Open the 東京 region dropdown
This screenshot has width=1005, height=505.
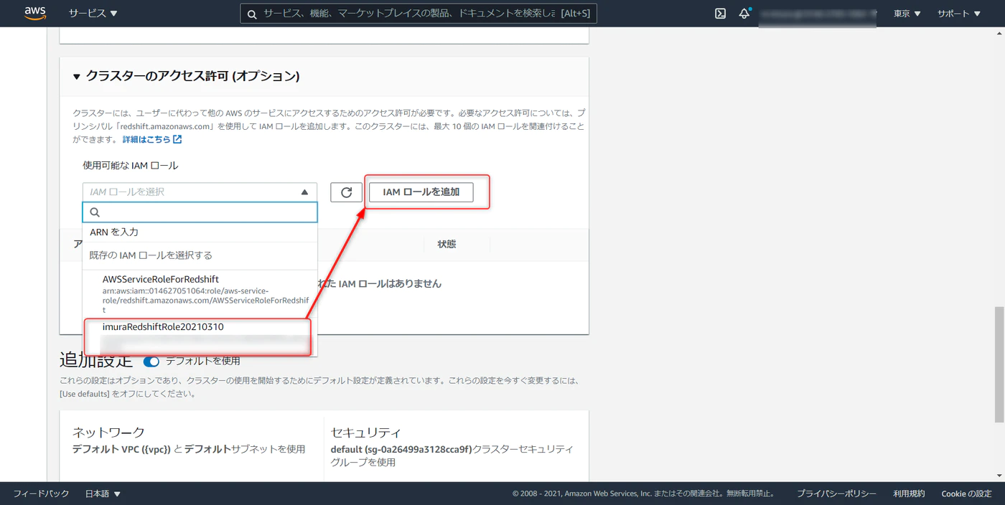click(x=907, y=14)
